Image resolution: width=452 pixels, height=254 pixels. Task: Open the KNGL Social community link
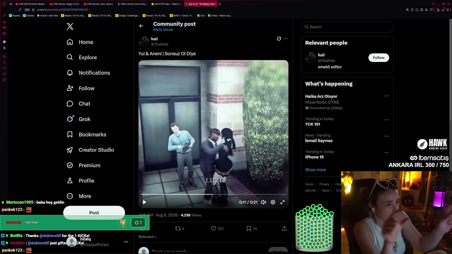click(163, 30)
